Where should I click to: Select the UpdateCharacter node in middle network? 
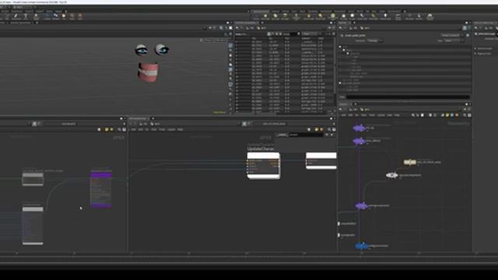click(263, 166)
